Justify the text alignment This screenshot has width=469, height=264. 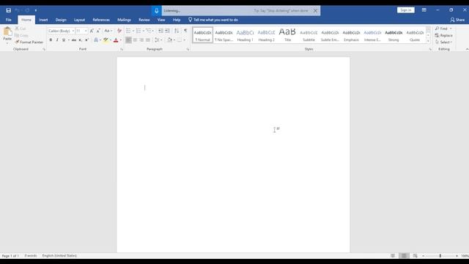click(x=148, y=40)
